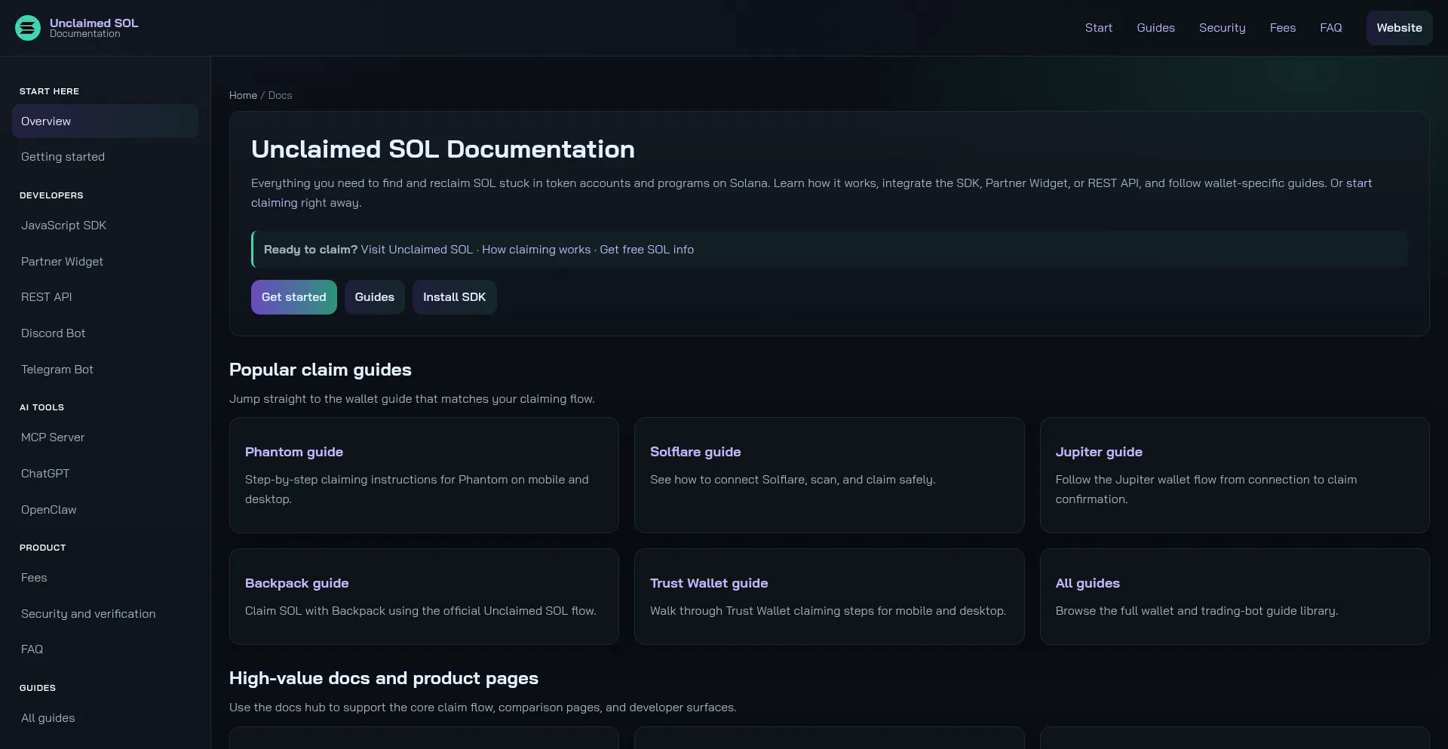
Task: Open the Get free SOL info link
Action: coord(646,250)
